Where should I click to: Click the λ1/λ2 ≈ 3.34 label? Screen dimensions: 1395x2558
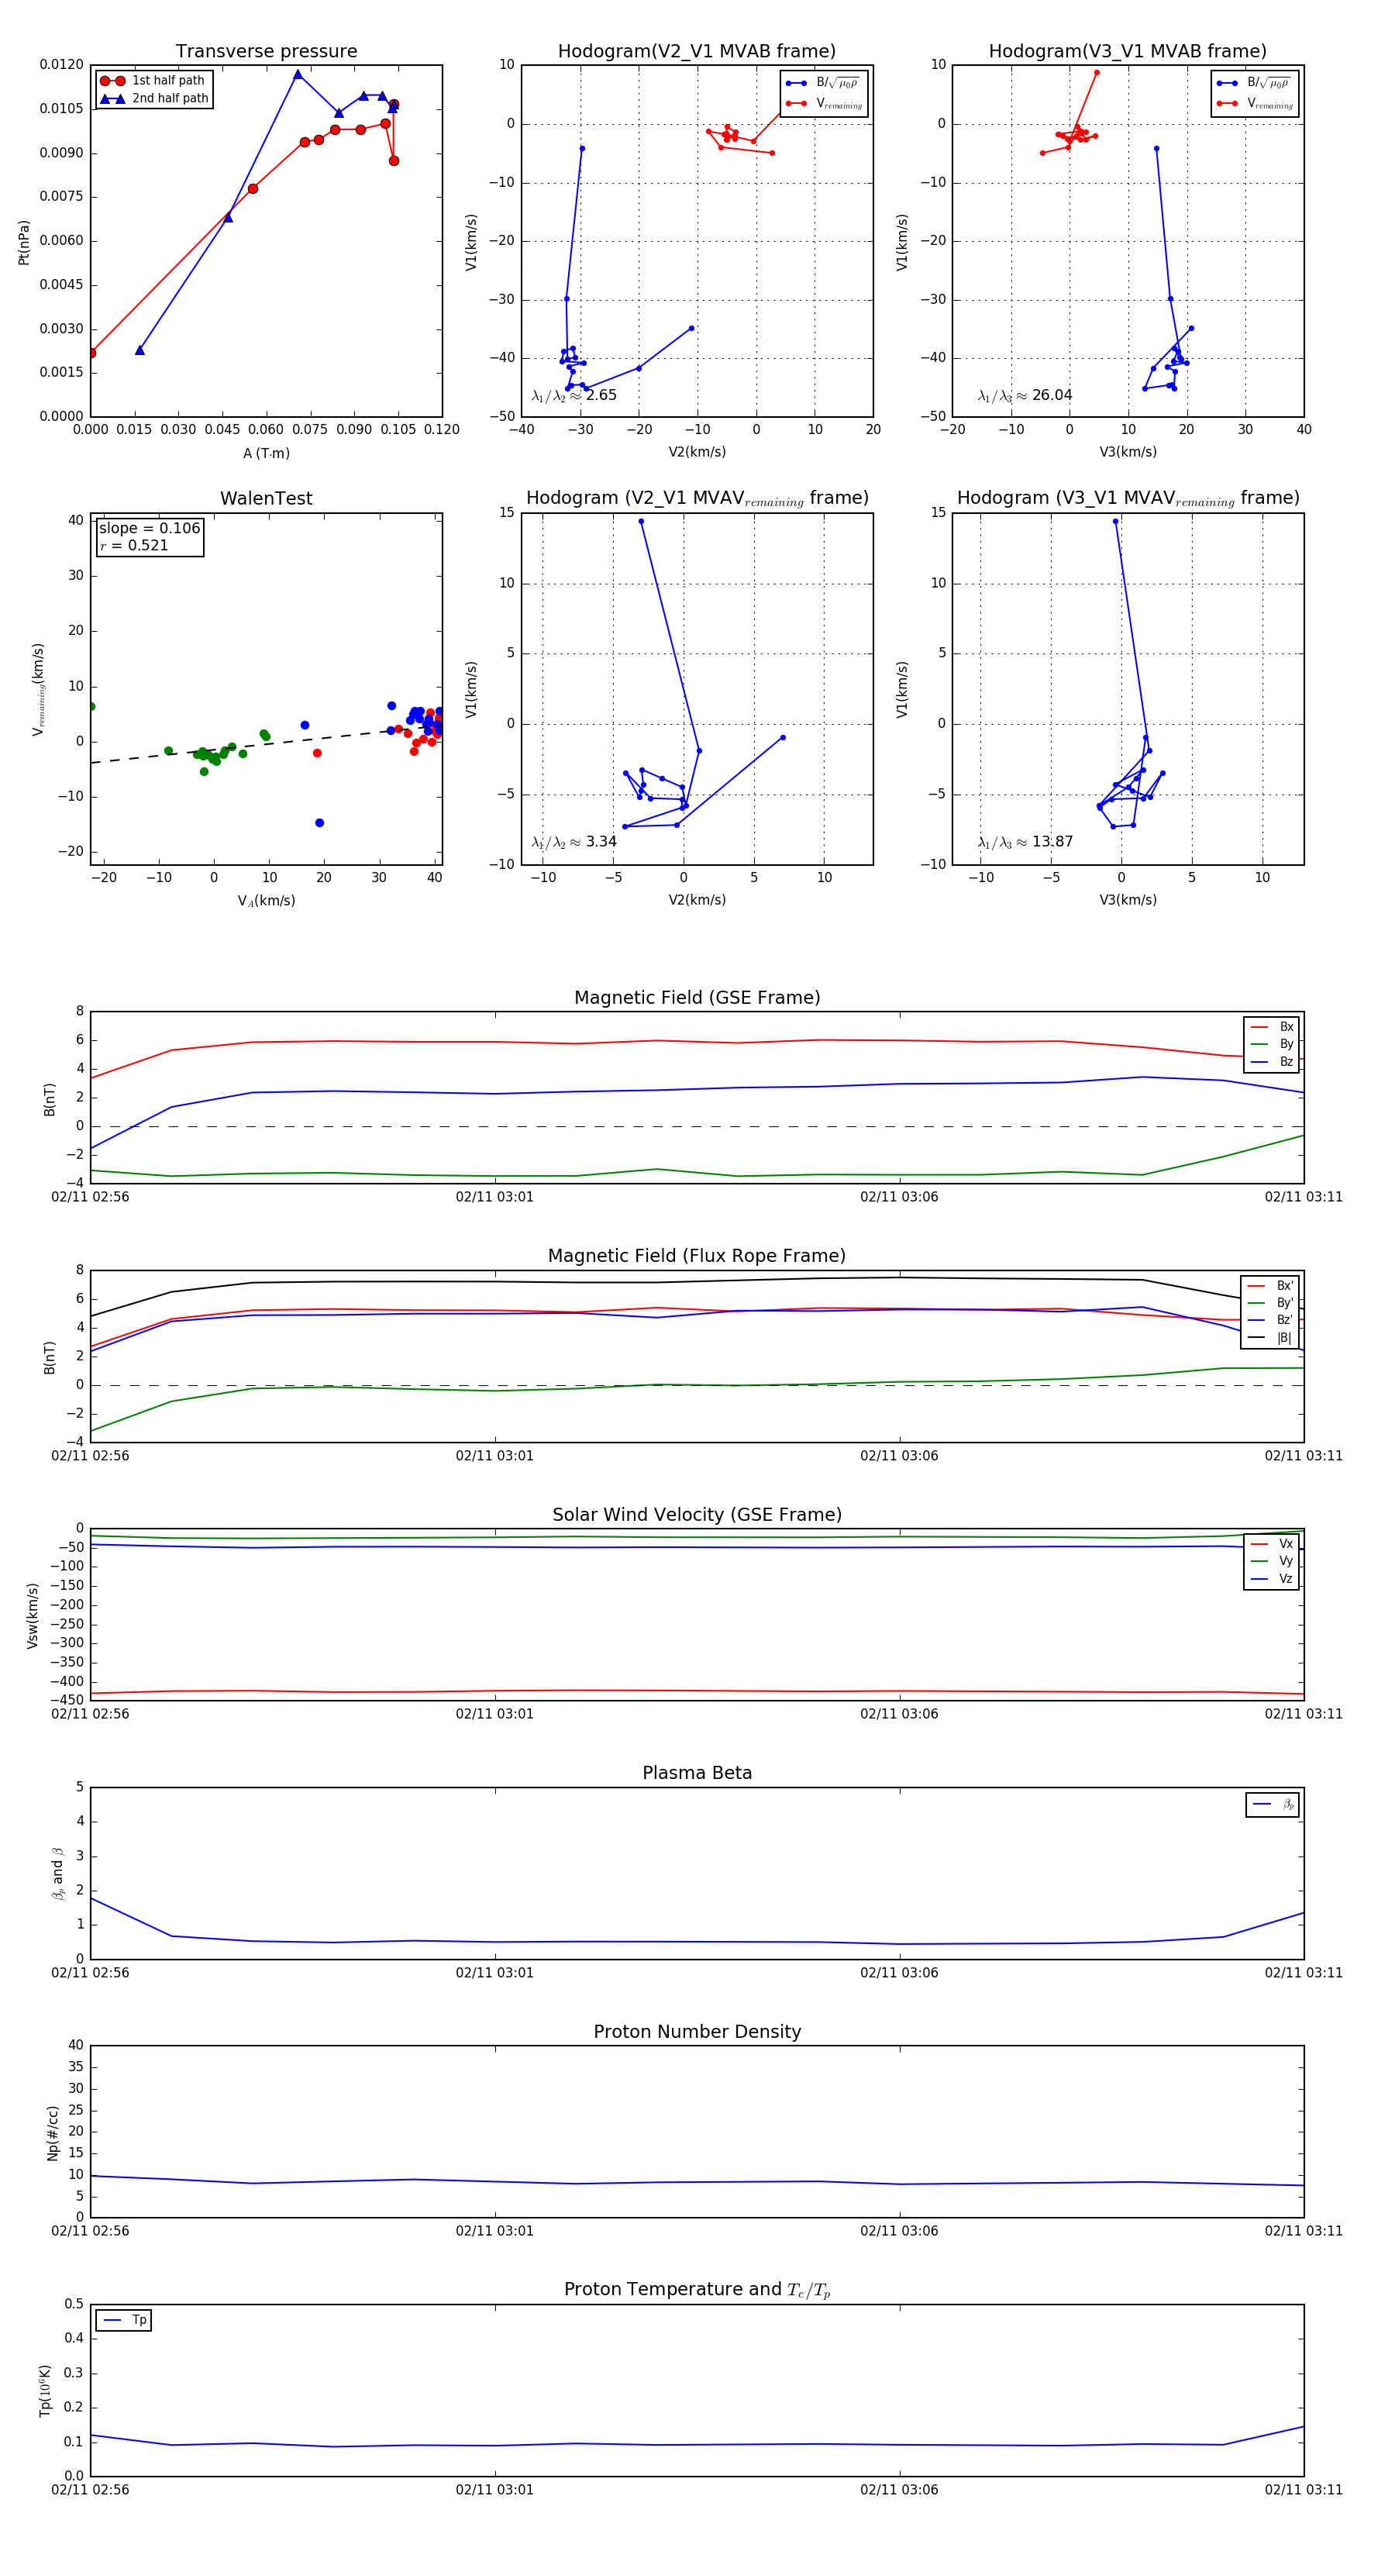573,842
